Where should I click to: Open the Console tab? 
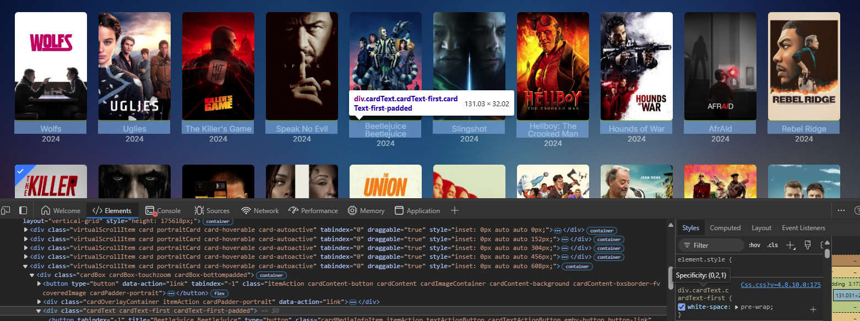tap(163, 210)
